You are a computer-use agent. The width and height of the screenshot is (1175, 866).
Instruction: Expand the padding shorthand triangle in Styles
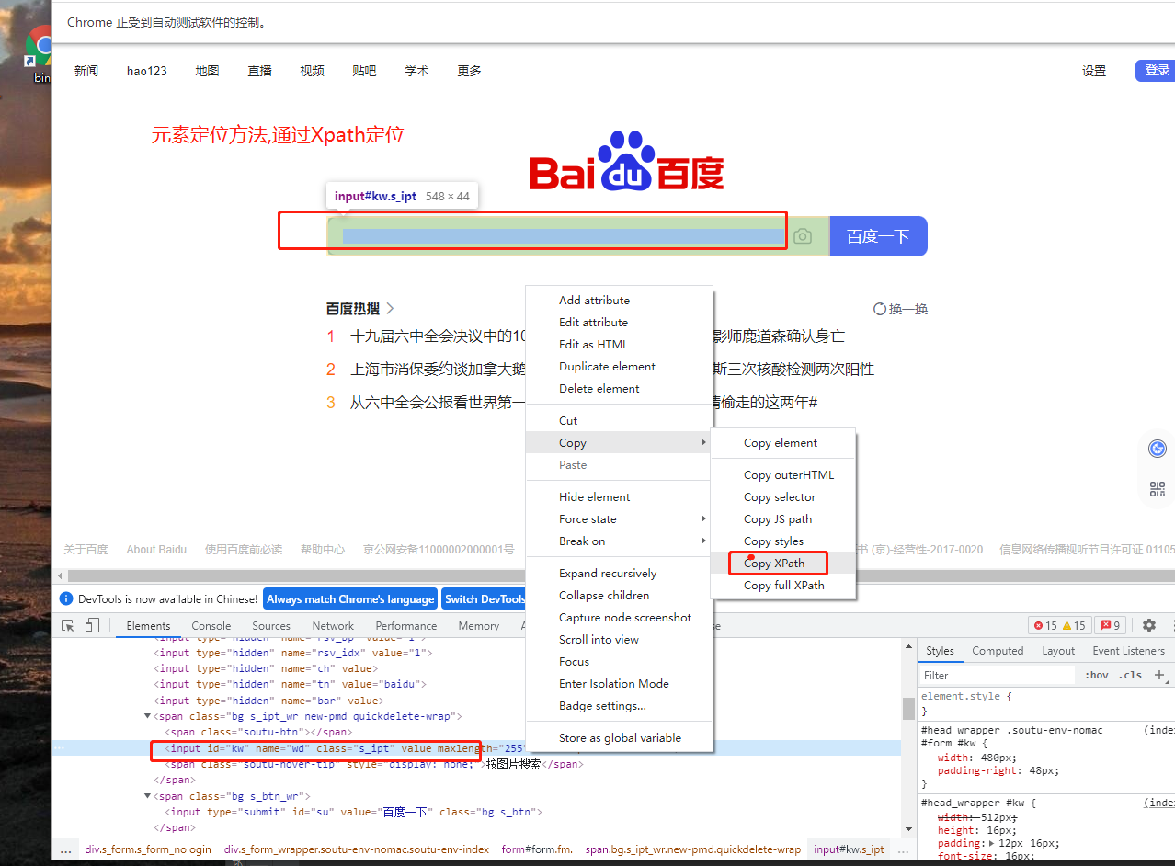991,843
